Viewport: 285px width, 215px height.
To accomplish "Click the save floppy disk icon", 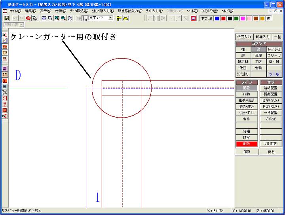I will (7, 18).
